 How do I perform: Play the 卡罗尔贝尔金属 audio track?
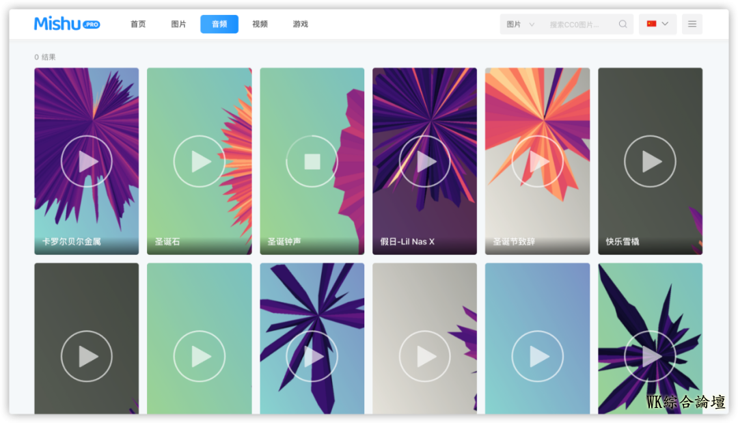(x=87, y=161)
